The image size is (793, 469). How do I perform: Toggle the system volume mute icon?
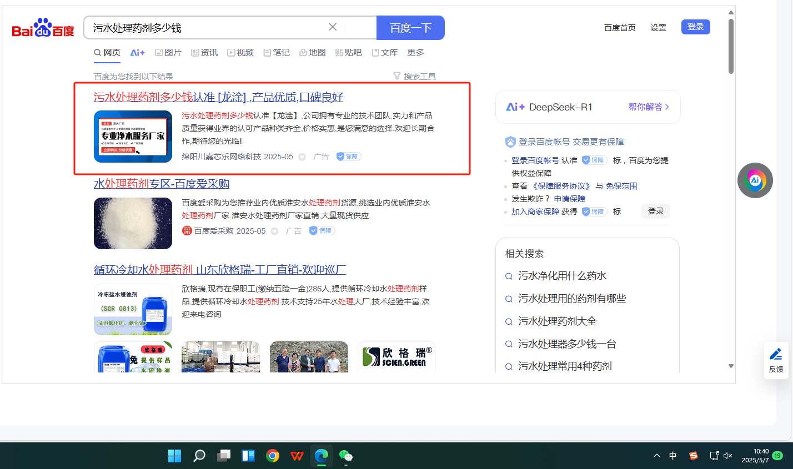(x=728, y=456)
